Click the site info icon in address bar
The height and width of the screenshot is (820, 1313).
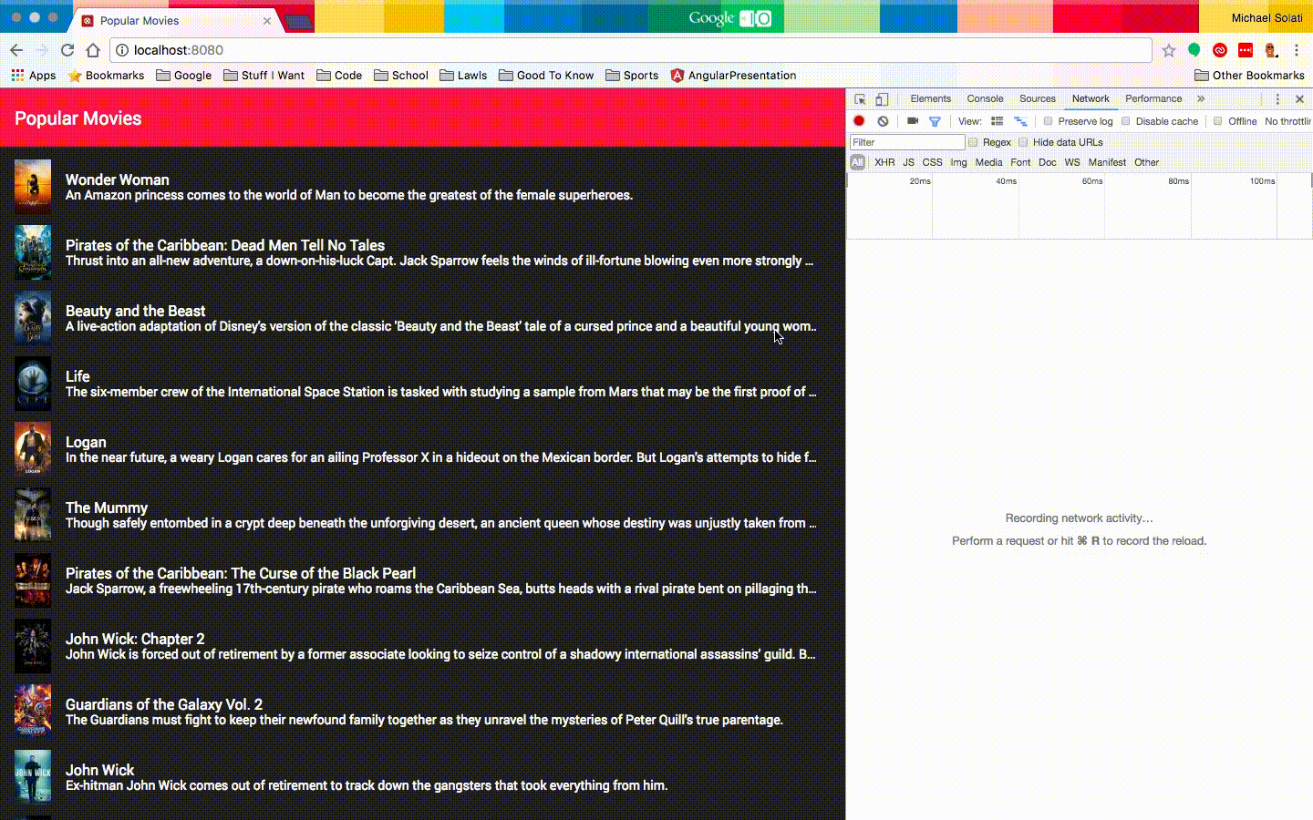pyautogui.click(x=121, y=50)
